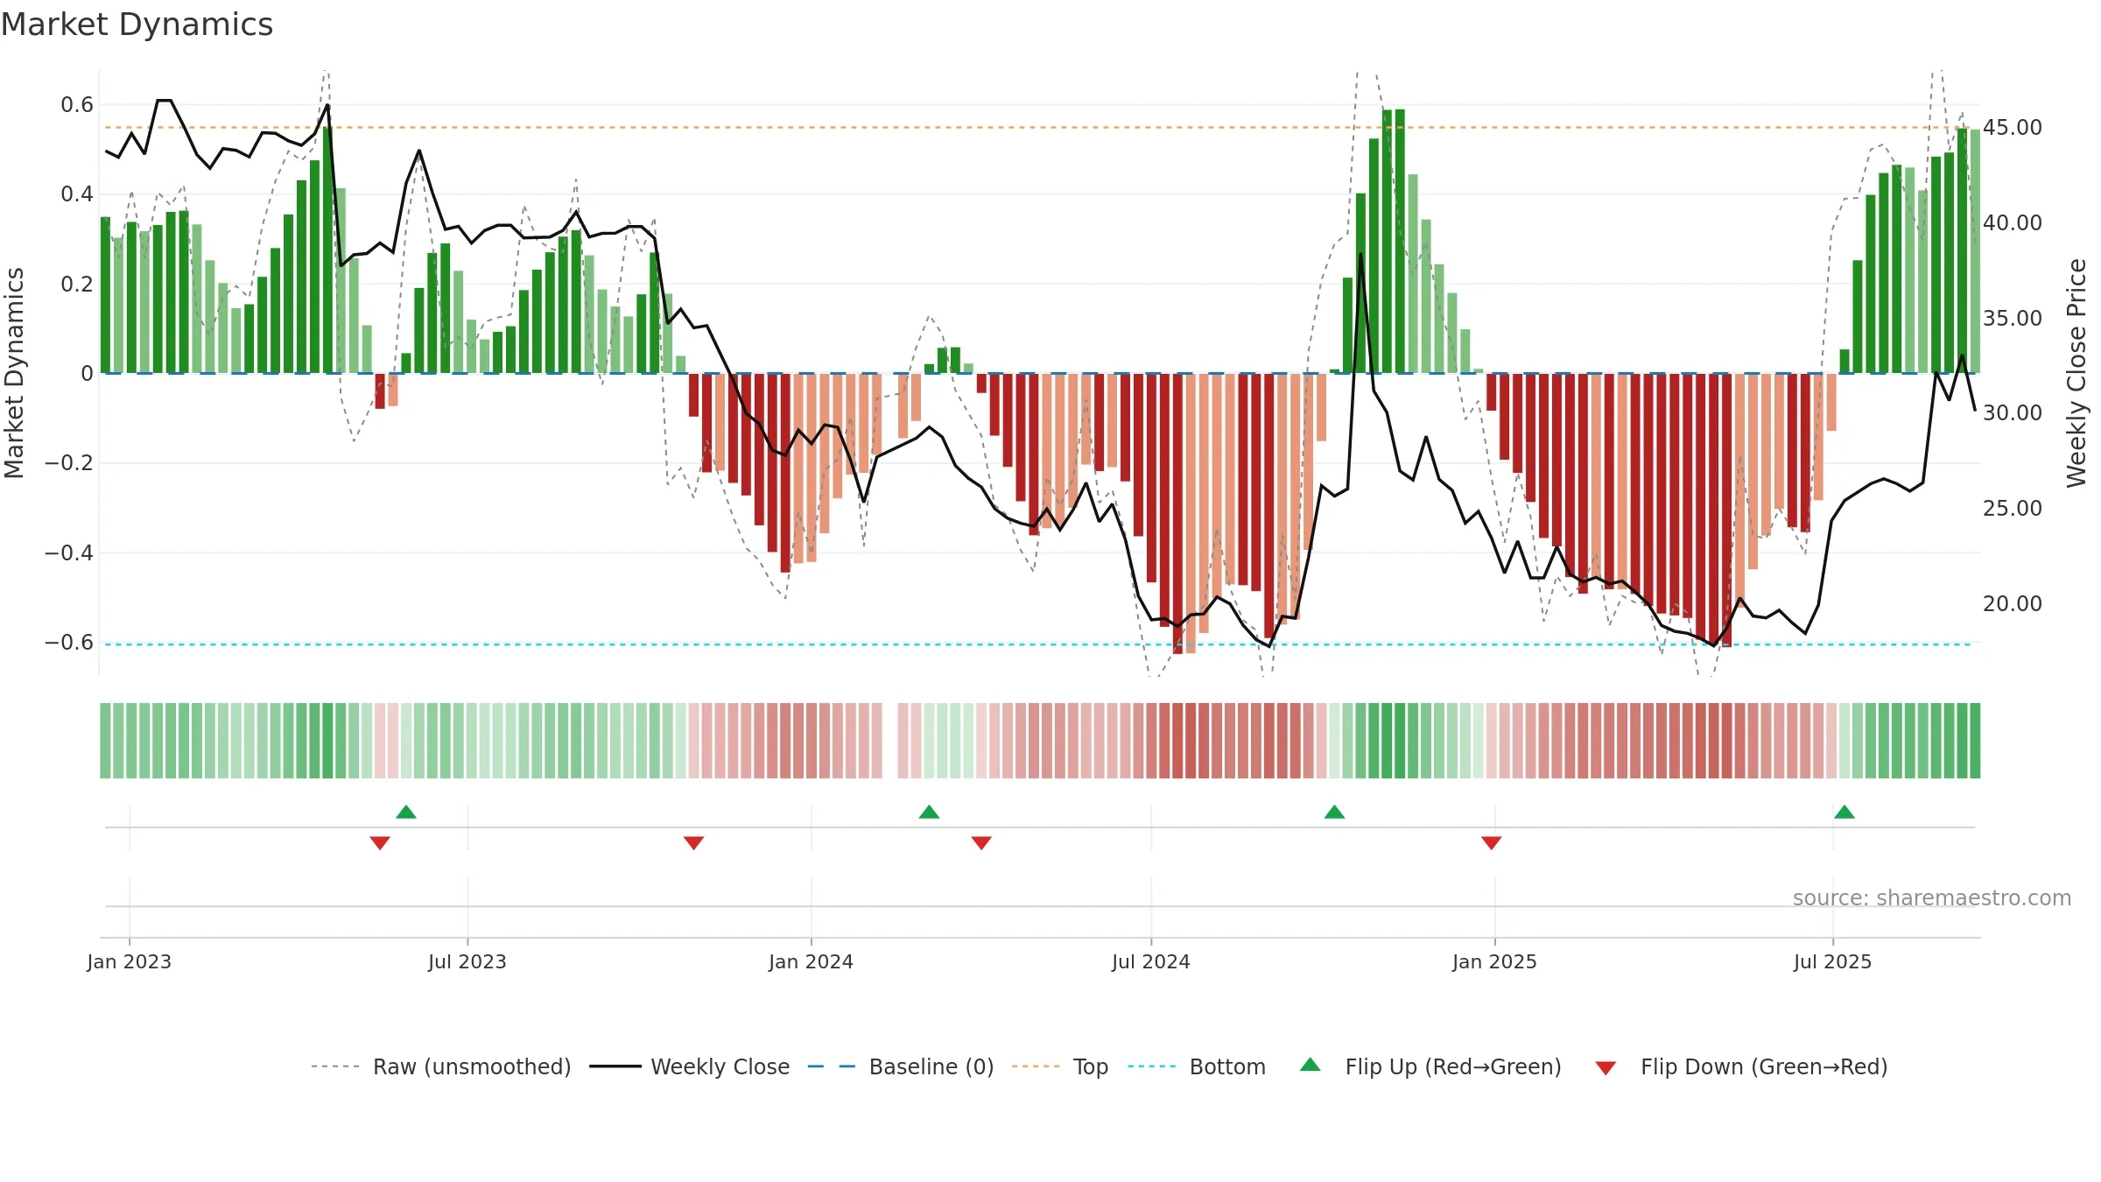Click the Weekly Close Price axis title
This screenshot has height=1182, width=2101.
[2076, 373]
